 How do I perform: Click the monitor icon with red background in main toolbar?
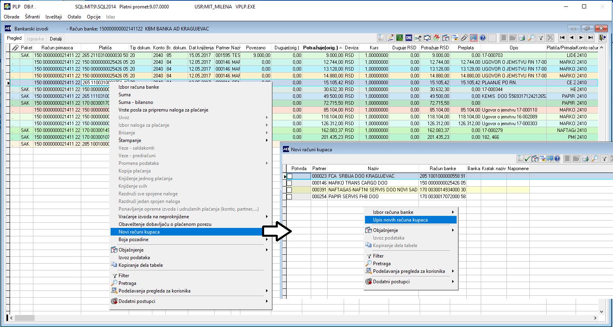click(474, 38)
